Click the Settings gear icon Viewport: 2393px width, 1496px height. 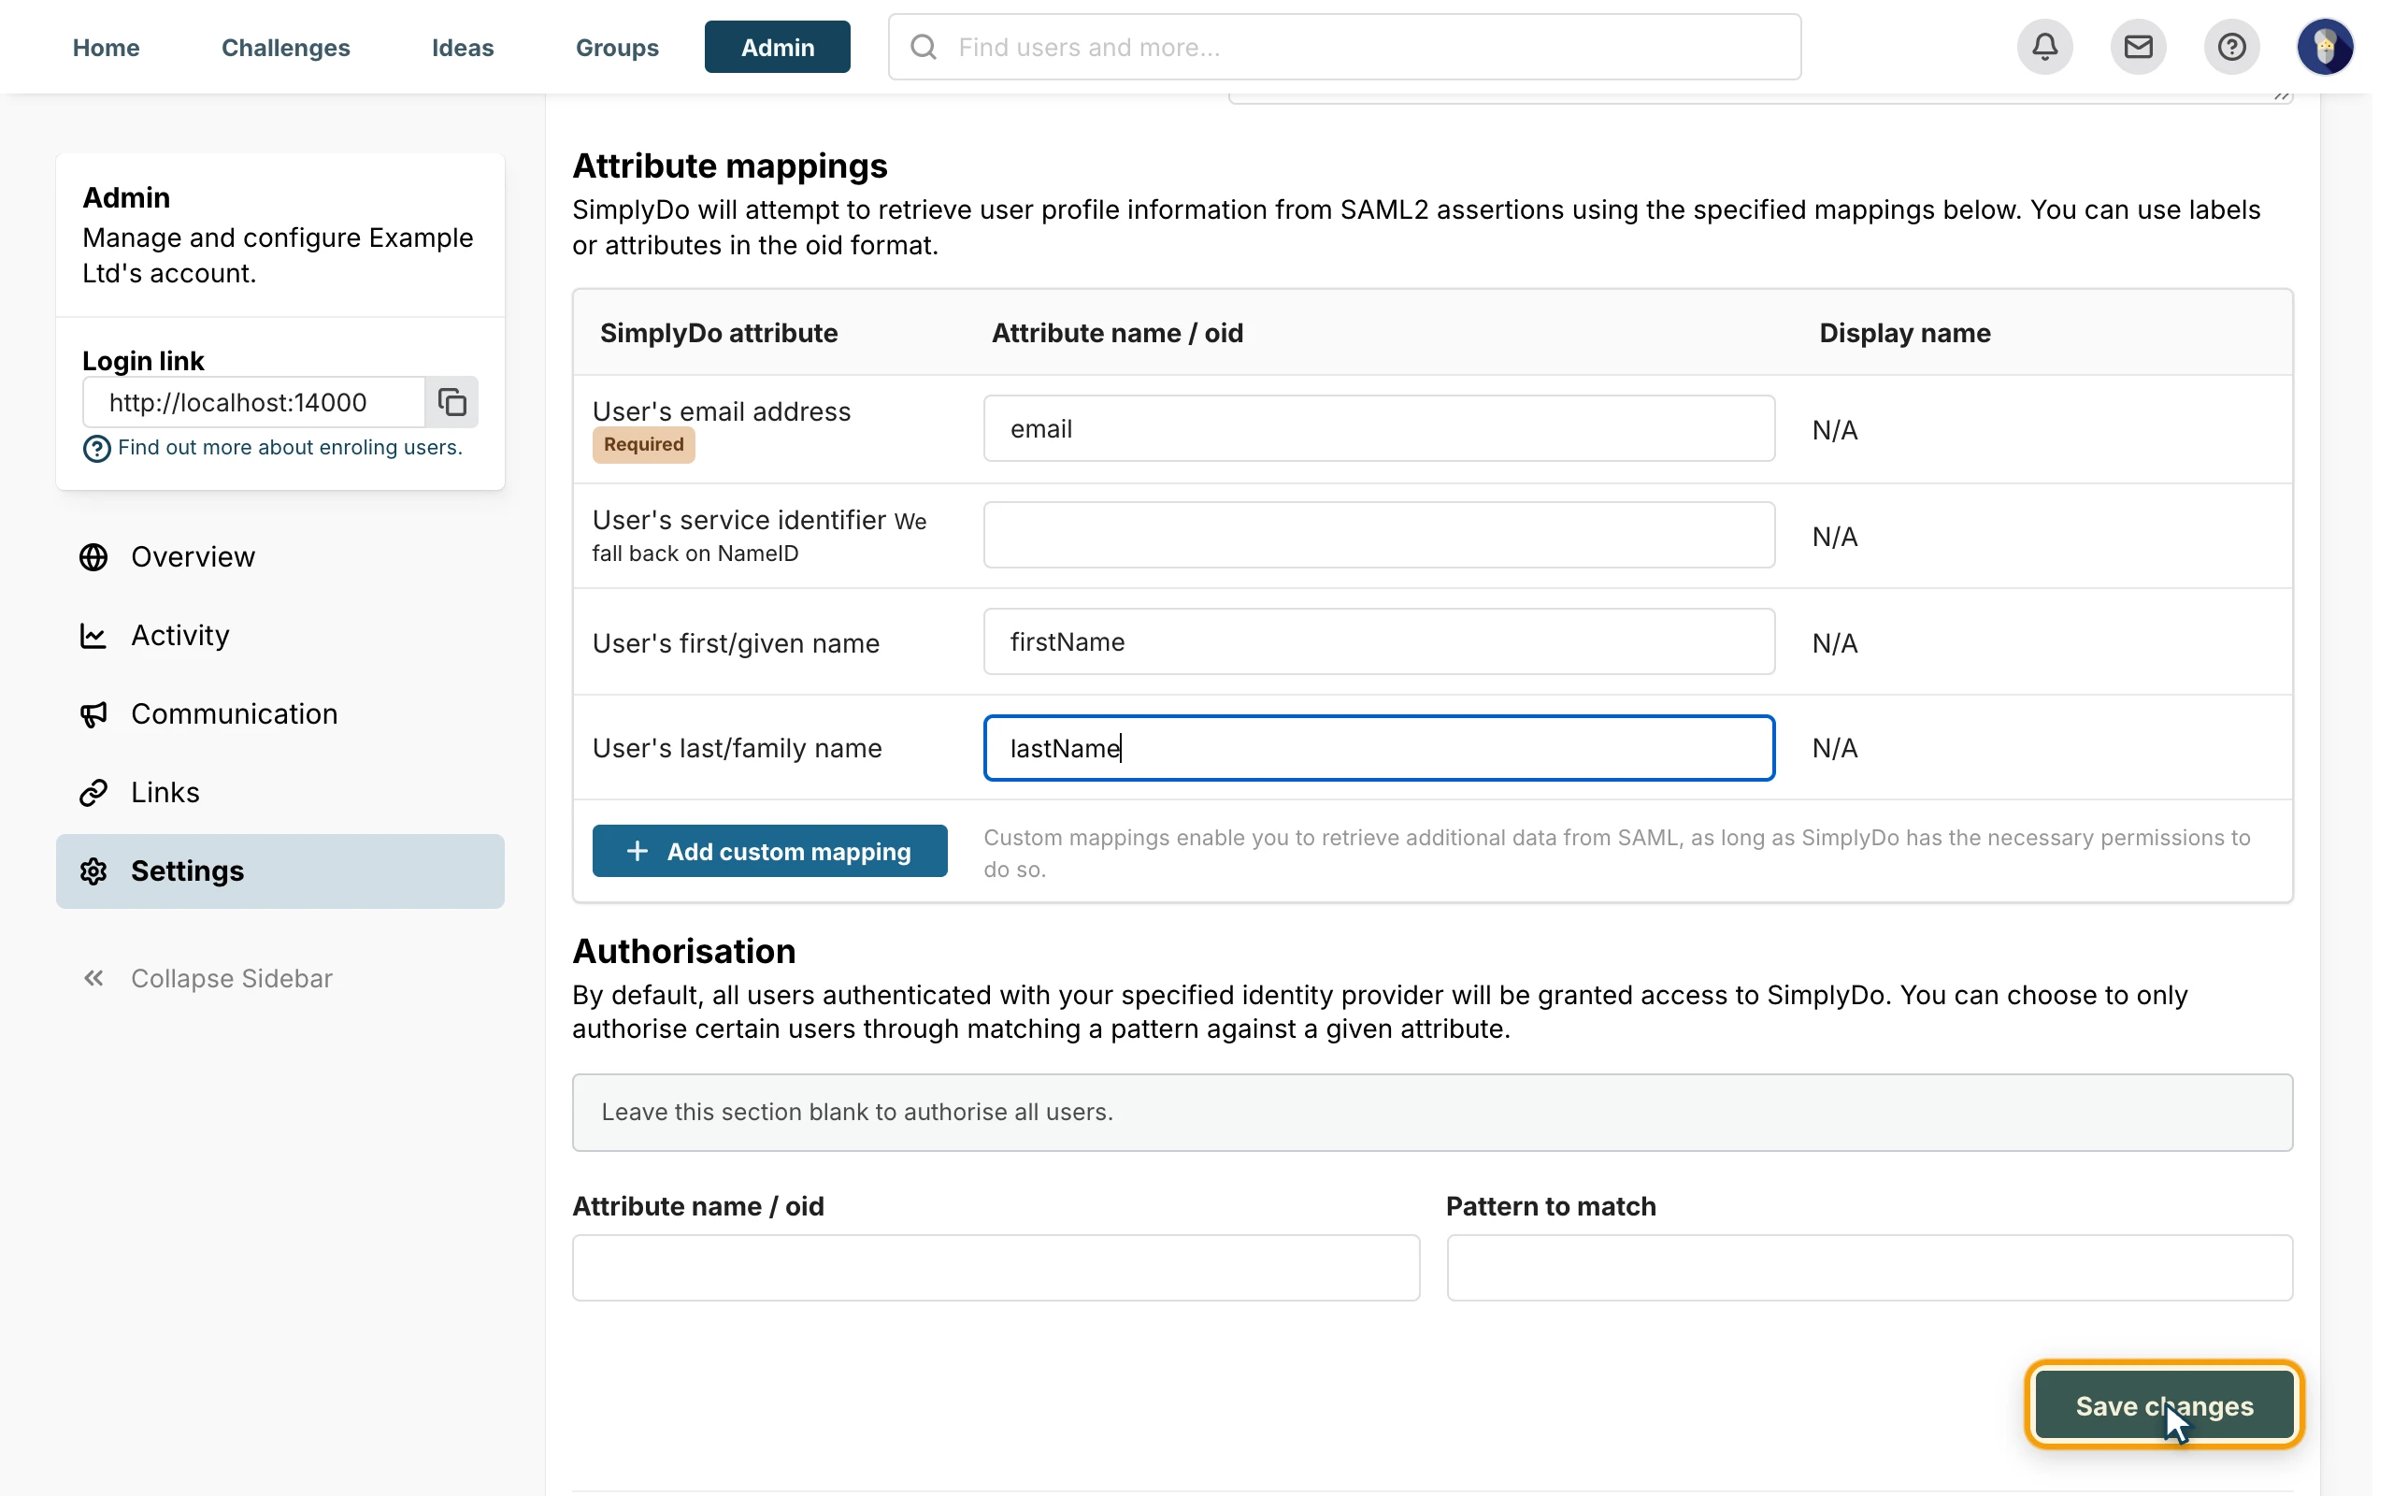click(x=93, y=870)
